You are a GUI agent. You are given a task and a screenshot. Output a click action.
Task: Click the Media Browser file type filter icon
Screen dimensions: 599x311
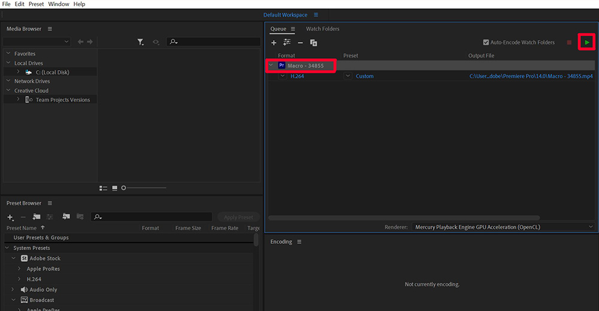(141, 42)
